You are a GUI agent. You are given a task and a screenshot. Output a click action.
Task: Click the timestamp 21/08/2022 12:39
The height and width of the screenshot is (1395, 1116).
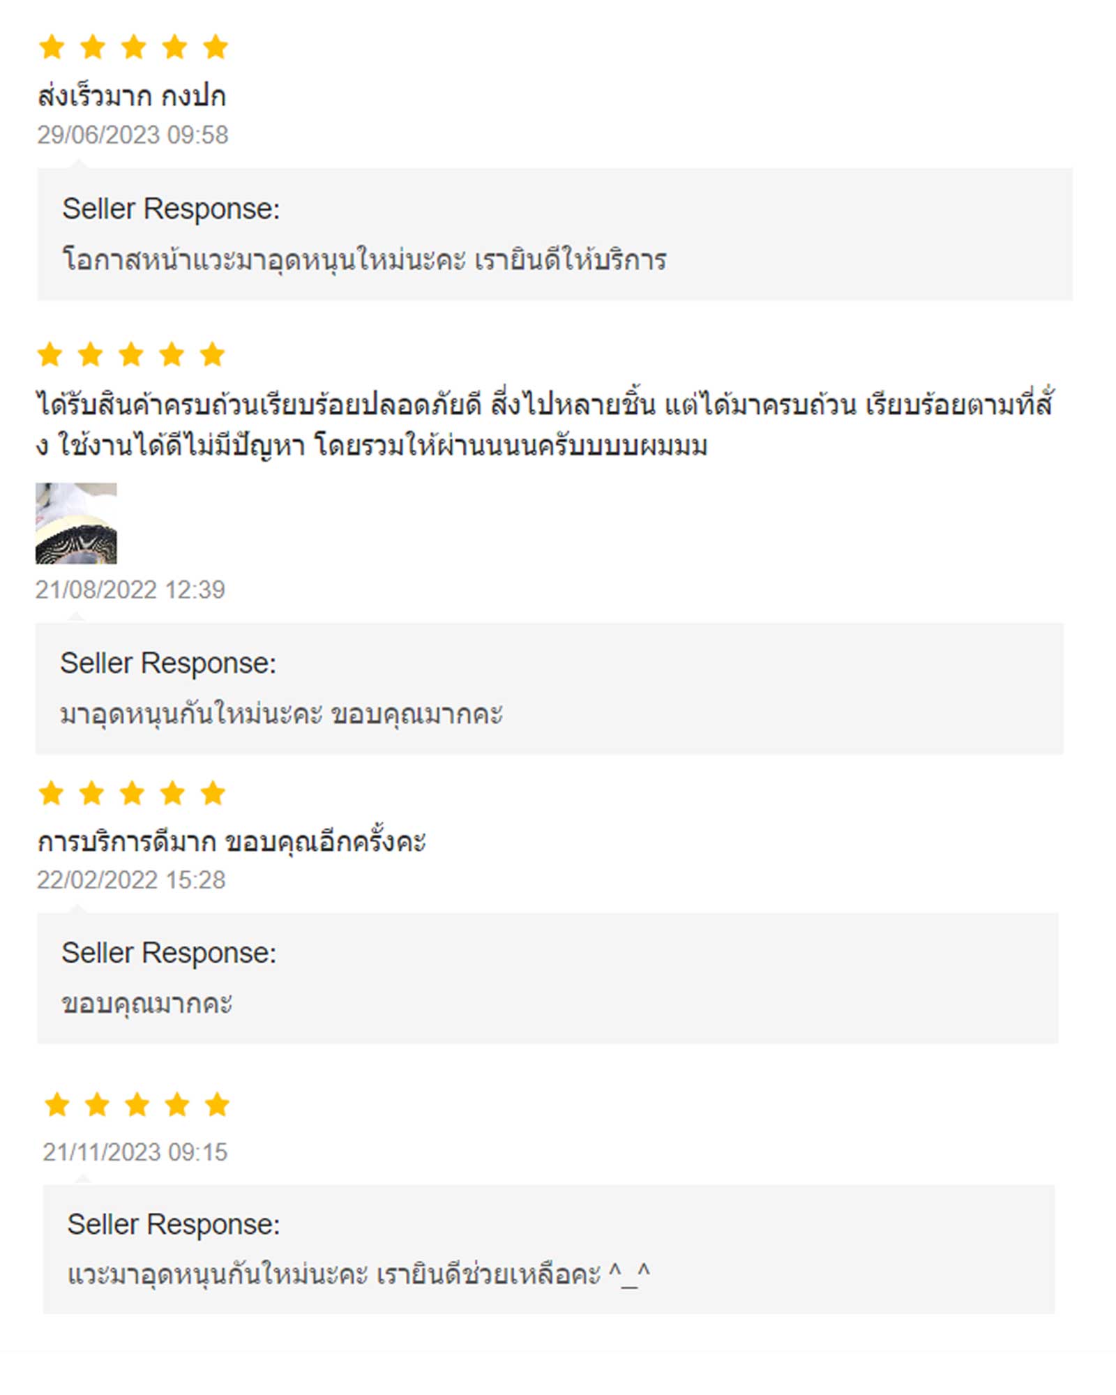[x=130, y=590]
